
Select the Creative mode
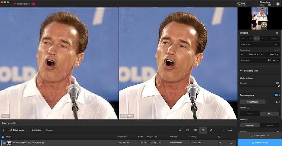click(x=269, y=125)
